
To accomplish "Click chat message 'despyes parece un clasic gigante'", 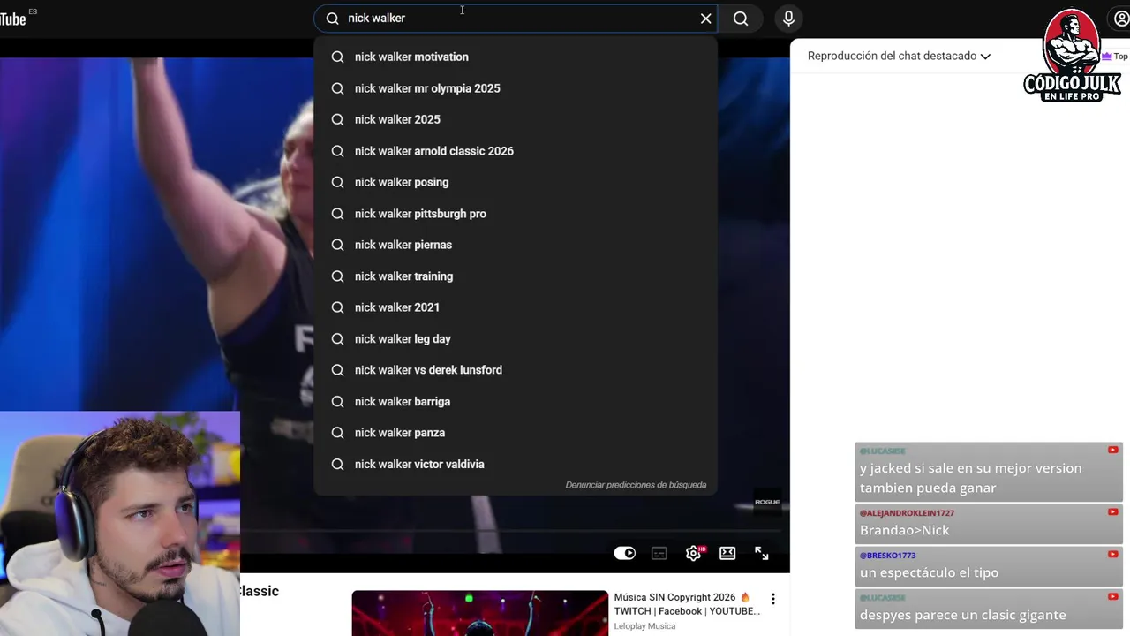I will pos(962,615).
